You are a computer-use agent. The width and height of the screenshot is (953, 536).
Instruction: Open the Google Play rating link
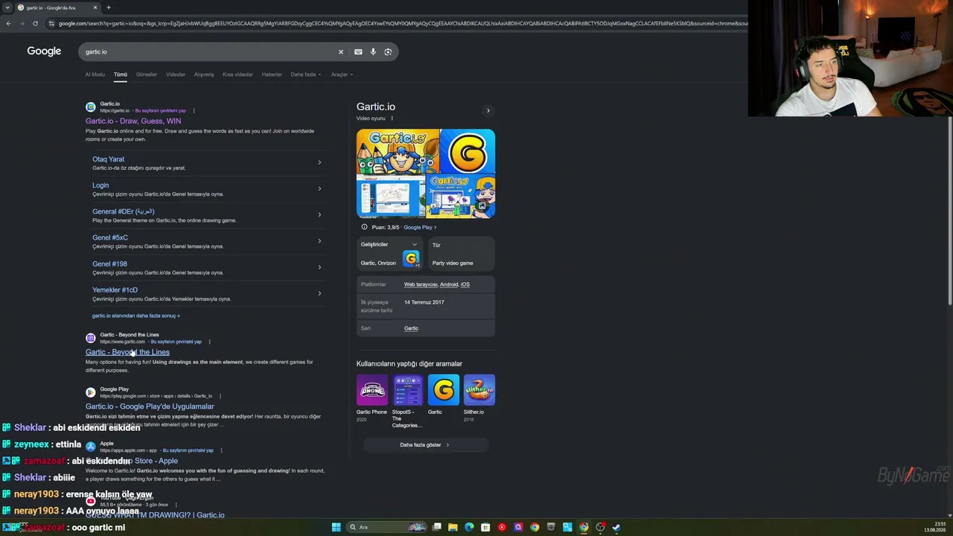point(420,227)
